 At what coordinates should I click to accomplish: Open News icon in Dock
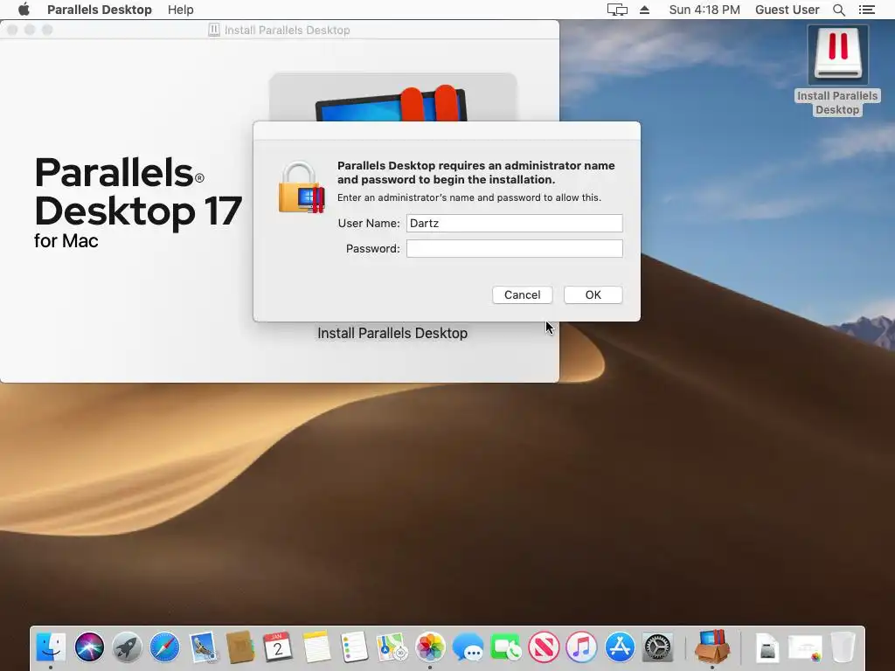[544, 647]
